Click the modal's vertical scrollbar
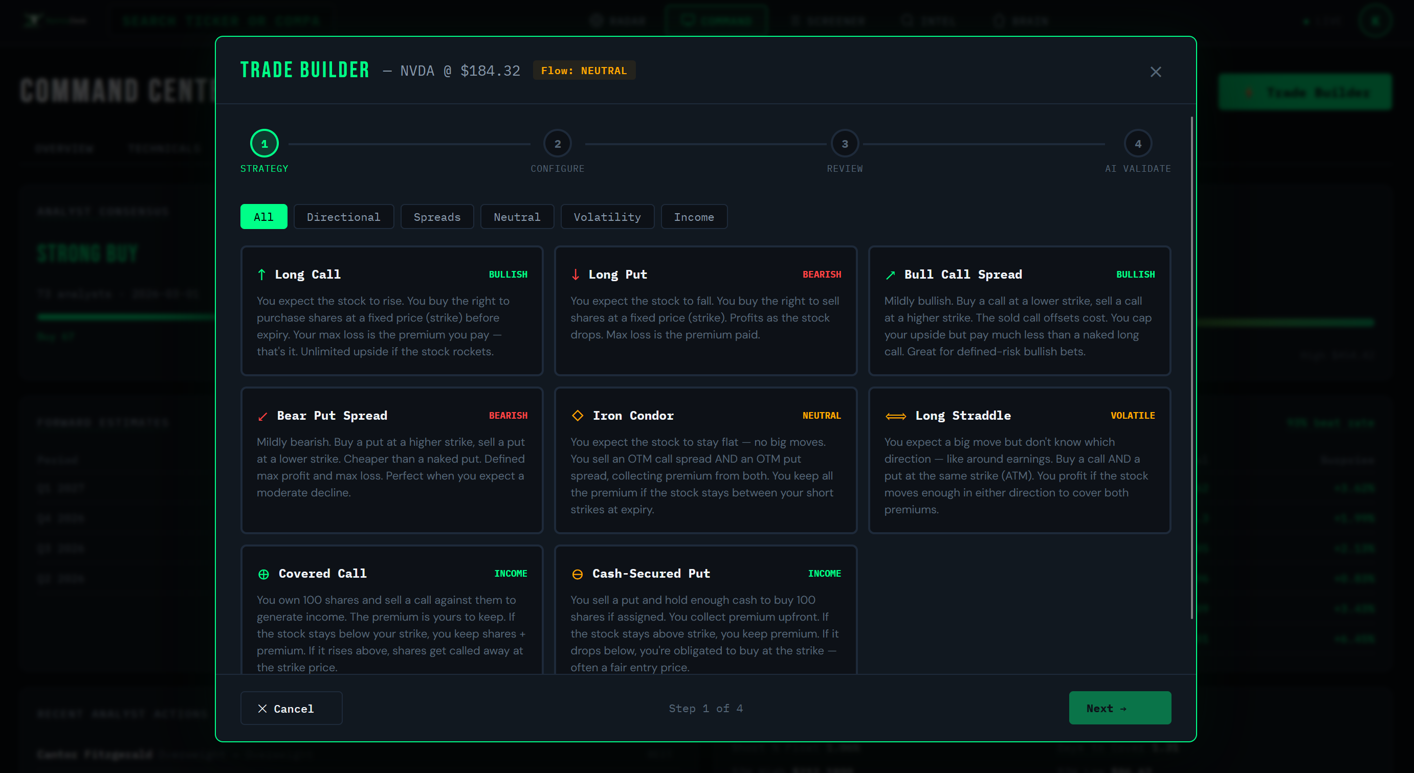The width and height of the screenshot is (1414, 773). 1191,368
